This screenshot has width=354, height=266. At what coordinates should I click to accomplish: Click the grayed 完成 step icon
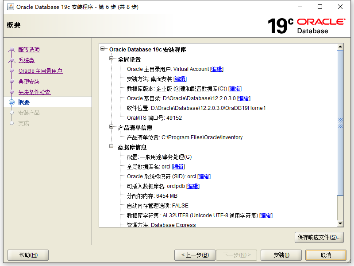coord(12,123)
